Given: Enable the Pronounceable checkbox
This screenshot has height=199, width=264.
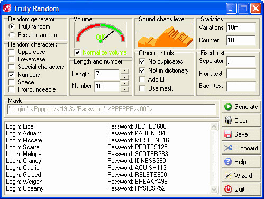Looking at the screenshot, I should (12, 89).
